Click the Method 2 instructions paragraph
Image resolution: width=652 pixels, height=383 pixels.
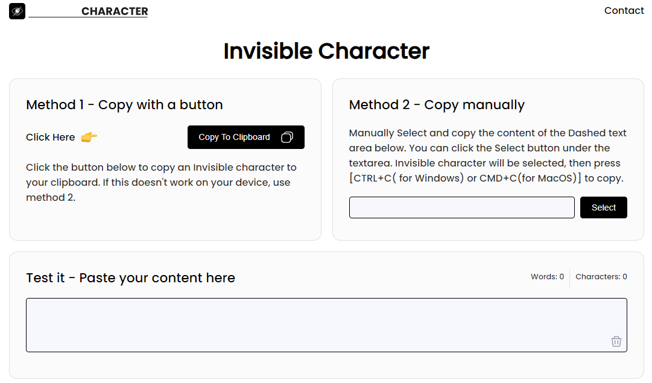pyautogui.click(x=487, y=156)
